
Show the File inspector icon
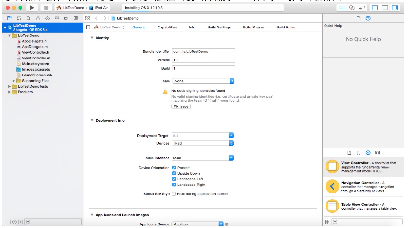(359, 18)
